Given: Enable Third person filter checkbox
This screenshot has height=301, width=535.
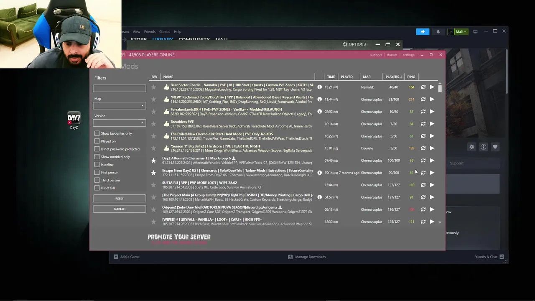Looking at the screenshot, I should 97,180.
